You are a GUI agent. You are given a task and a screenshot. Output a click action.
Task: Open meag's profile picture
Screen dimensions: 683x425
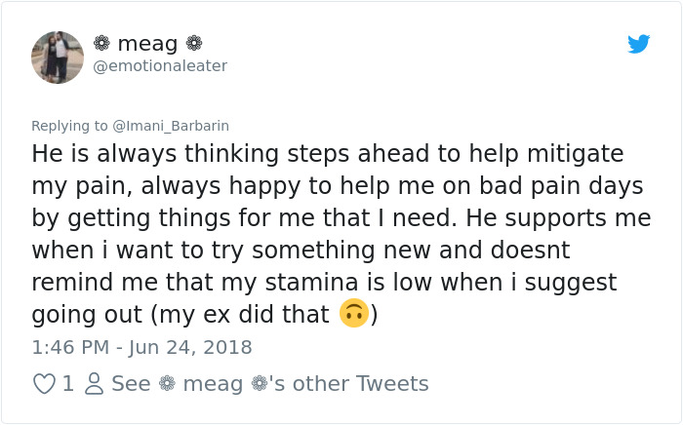pyautogui.click(x=58, y=57)
